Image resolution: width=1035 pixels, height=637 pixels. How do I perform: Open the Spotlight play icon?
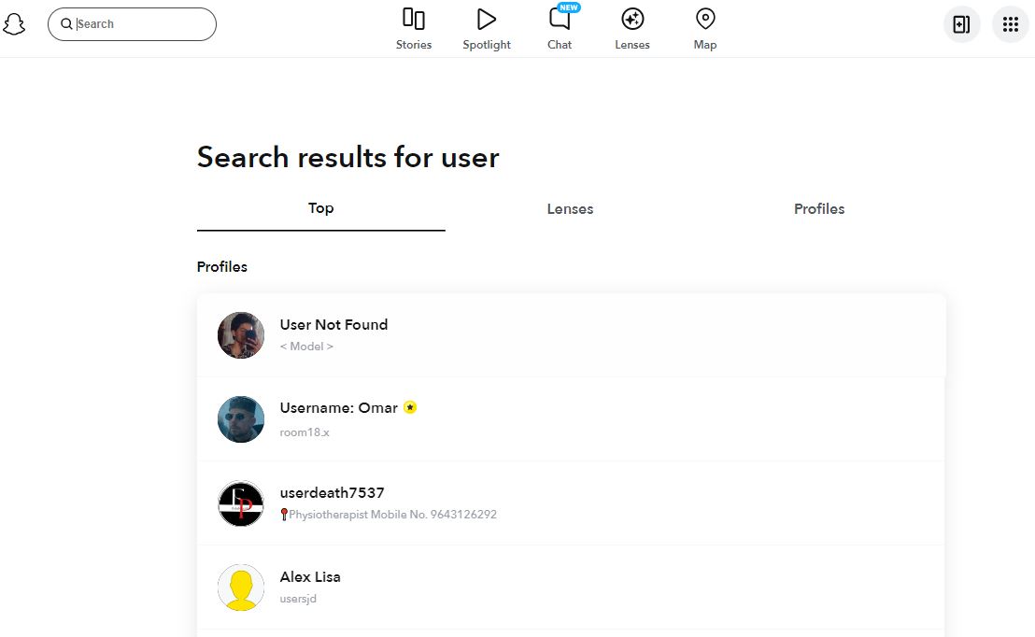pyautogui.click(x=487, y=19)
